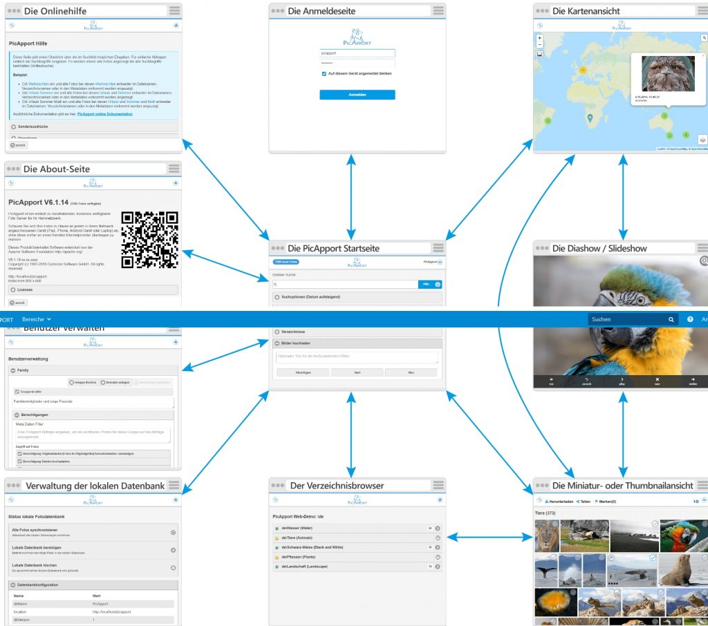This screenshot has width=708, height=626.
Task: Click sync icon for Alle Fotos synchronisieren
Action: [x=173, y=532]
